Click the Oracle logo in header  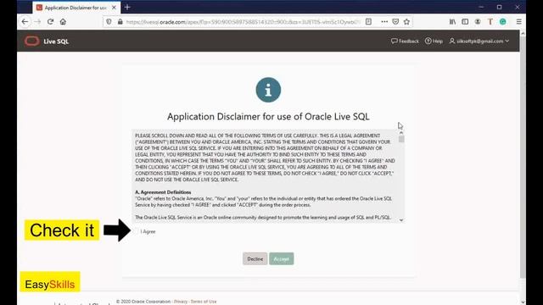pyautogui.click(x=31, y=42)
